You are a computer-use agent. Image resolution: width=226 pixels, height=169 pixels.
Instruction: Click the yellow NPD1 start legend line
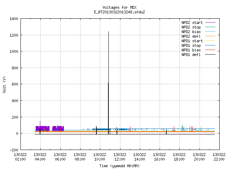210,41
